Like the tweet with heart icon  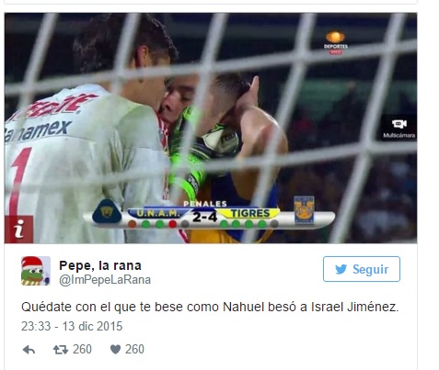click(x=115, y=350)
